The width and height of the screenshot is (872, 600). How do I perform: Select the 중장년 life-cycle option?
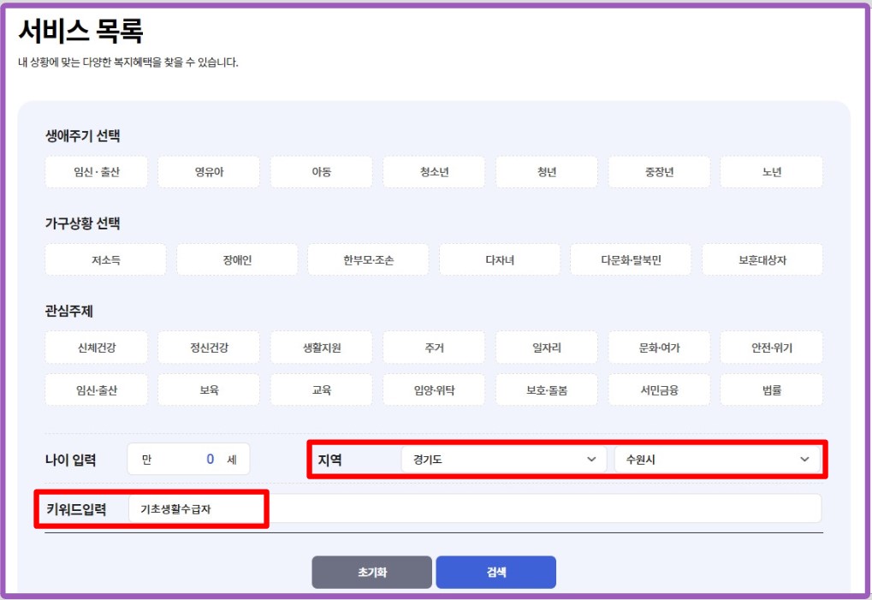tap(659, 172)
